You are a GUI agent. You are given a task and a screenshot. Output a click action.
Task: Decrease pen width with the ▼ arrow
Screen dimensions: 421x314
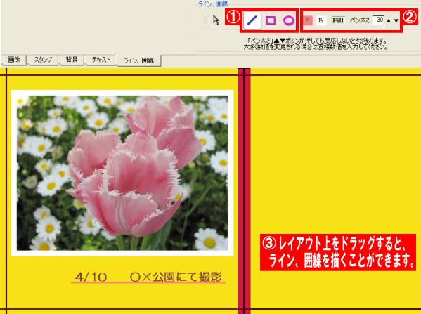click(396, 20)
